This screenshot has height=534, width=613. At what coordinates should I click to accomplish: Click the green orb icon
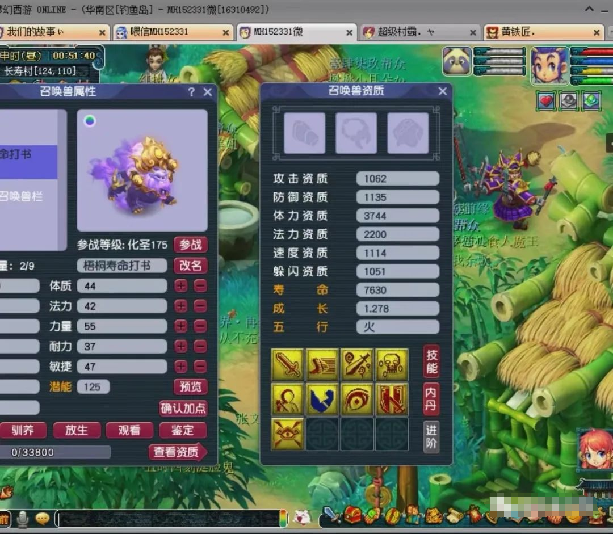(x=591, y=101)
